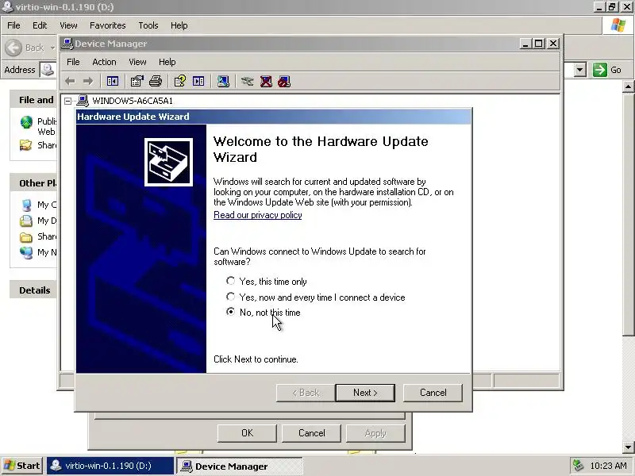
Task: Open Device Manager View menu
Action: pyautogui.click(x=137, y=62)
